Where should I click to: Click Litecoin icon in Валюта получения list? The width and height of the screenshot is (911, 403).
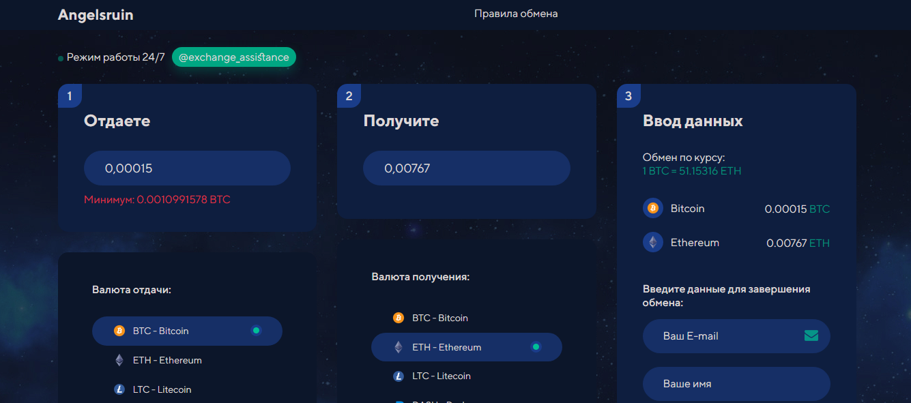pyautogui.click(x=399, y=376)
